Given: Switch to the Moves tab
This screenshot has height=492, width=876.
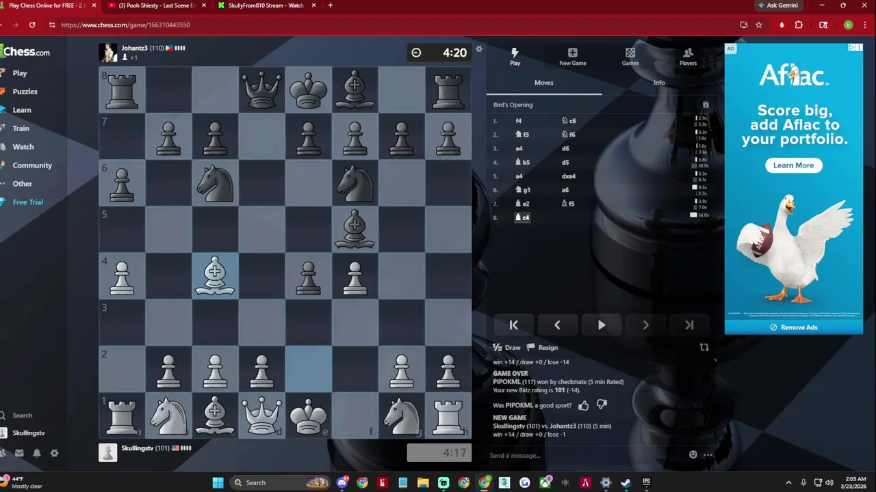Looking at the screenshot, I should (x=544, y=83).
